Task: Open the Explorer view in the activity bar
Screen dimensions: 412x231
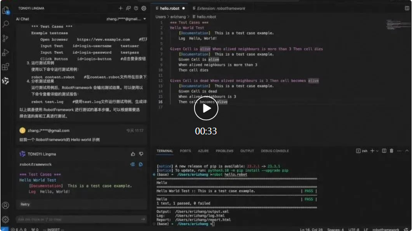Action: (5, 11)
